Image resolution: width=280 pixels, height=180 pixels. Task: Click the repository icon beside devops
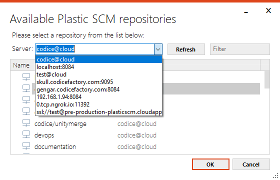click(x=26, y=134)
